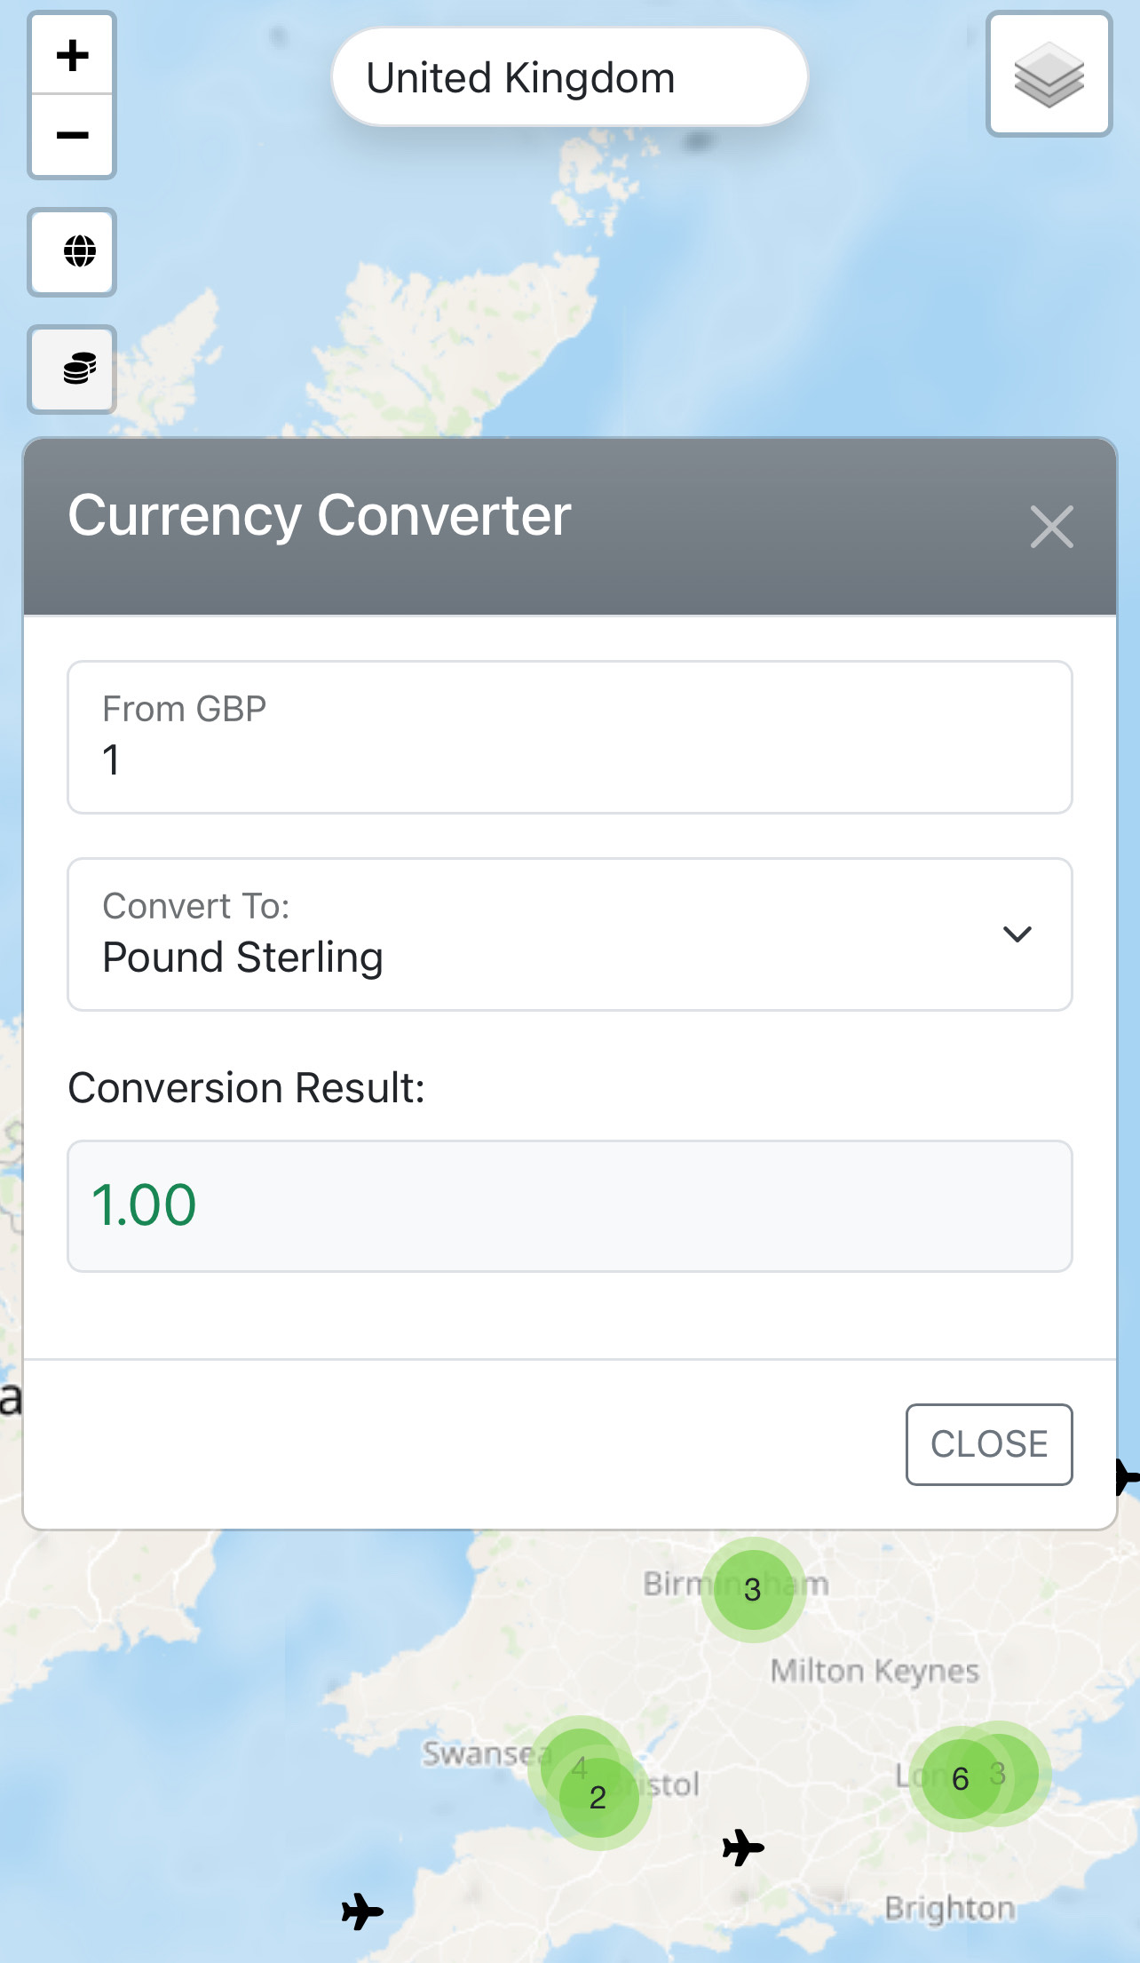Expand the Birmingham cluster of 3 markers
The height and width of the screenshot is (1963, 1140).
point(753,1589)
